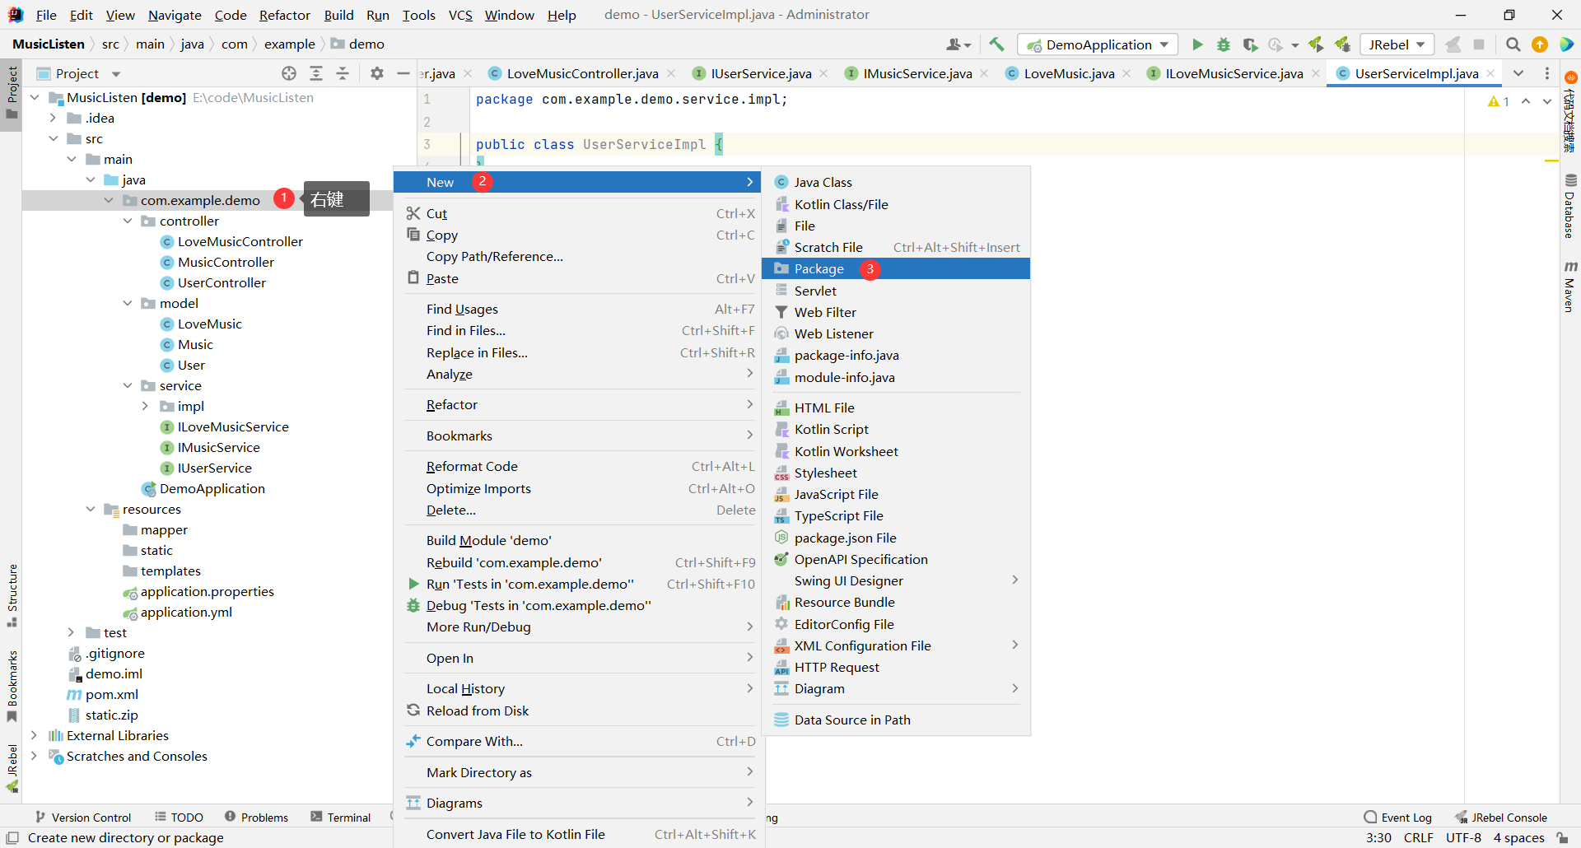Open editor tab options kebab menu
The image size is (1581, 848).
(1547, 73)
